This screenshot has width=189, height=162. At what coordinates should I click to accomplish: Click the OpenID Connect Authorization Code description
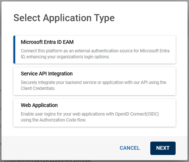point(90,117)
